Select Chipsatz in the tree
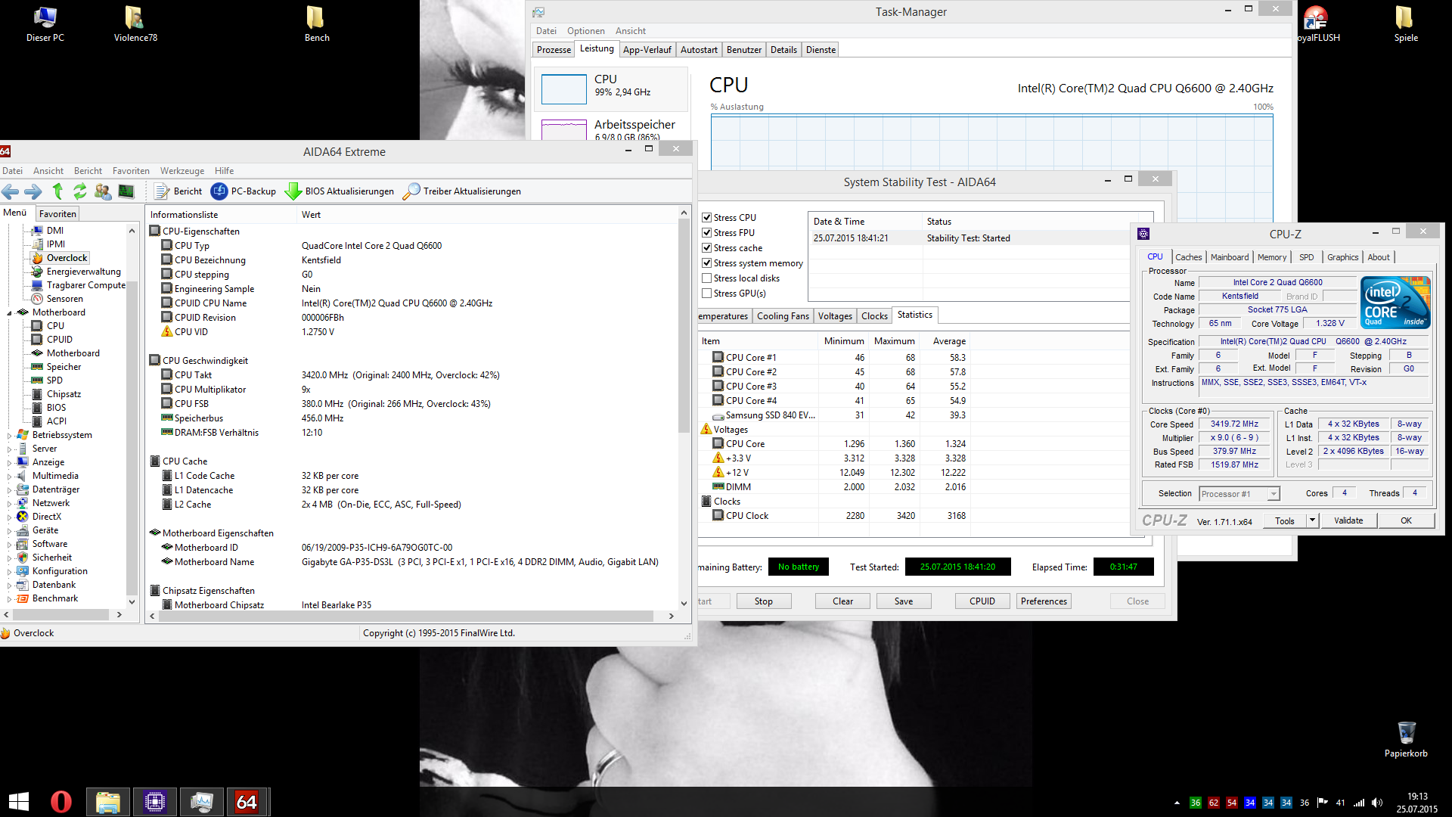 point(64,394)
